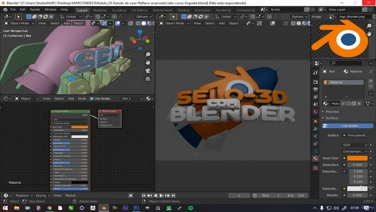
Task: Jump to last frame in timeline
Action: click(x=173, y=195)
